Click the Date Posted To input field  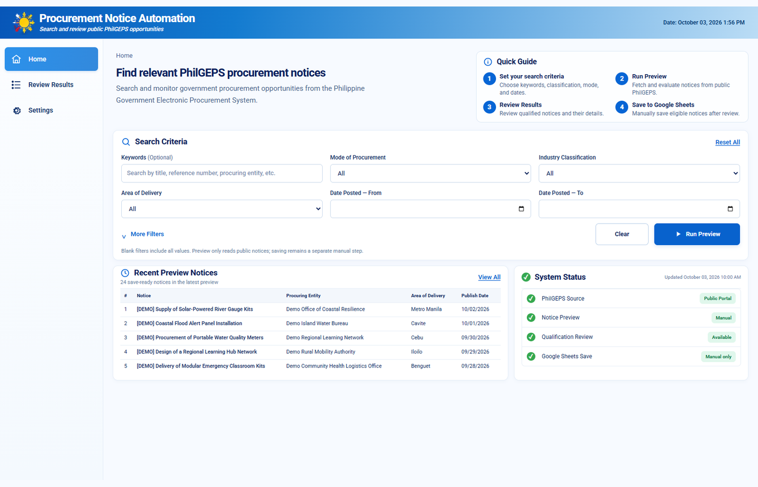coord(639,209)
